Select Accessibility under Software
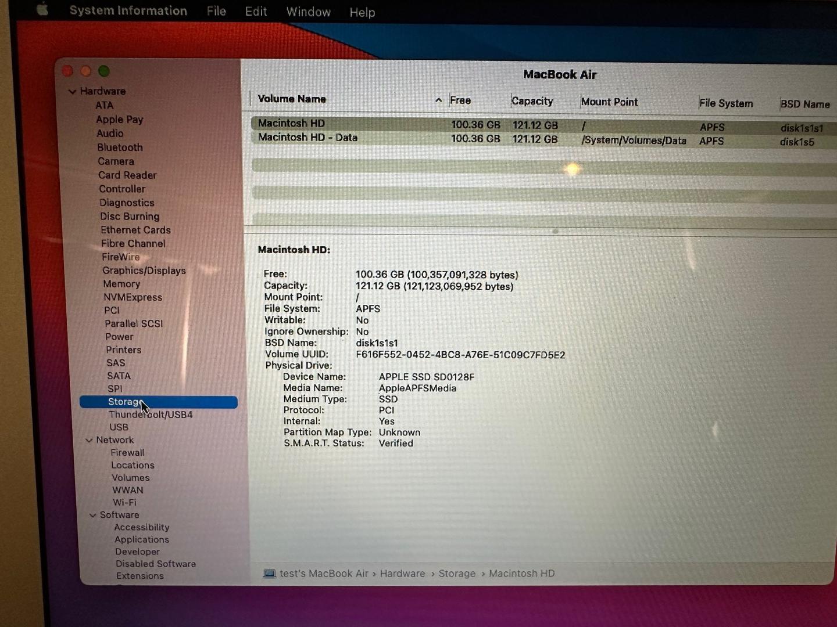This screenshot has height=627, width=837. [x=142, y=527]
